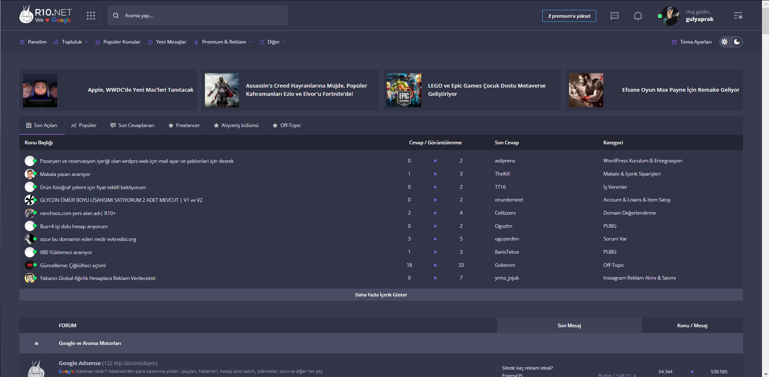Click the premium'a yüksel button
This screenshot has height=377, width=769.
[x=569, y=16]
